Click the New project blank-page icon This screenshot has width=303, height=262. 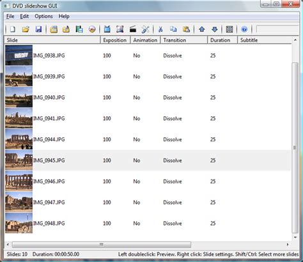[13, 29]
